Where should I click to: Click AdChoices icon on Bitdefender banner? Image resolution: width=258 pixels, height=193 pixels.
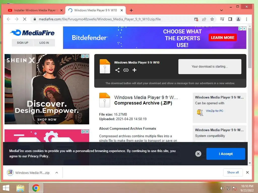coord(240,28)
